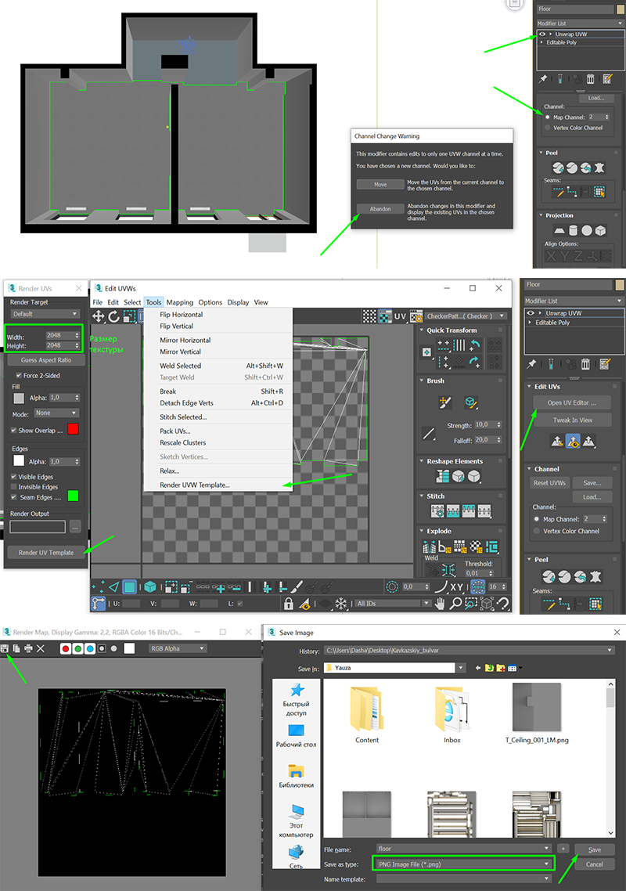626x891 pixels.
Task: Click the create new folder icon in Save Image
Action: [x=501, y=668]
